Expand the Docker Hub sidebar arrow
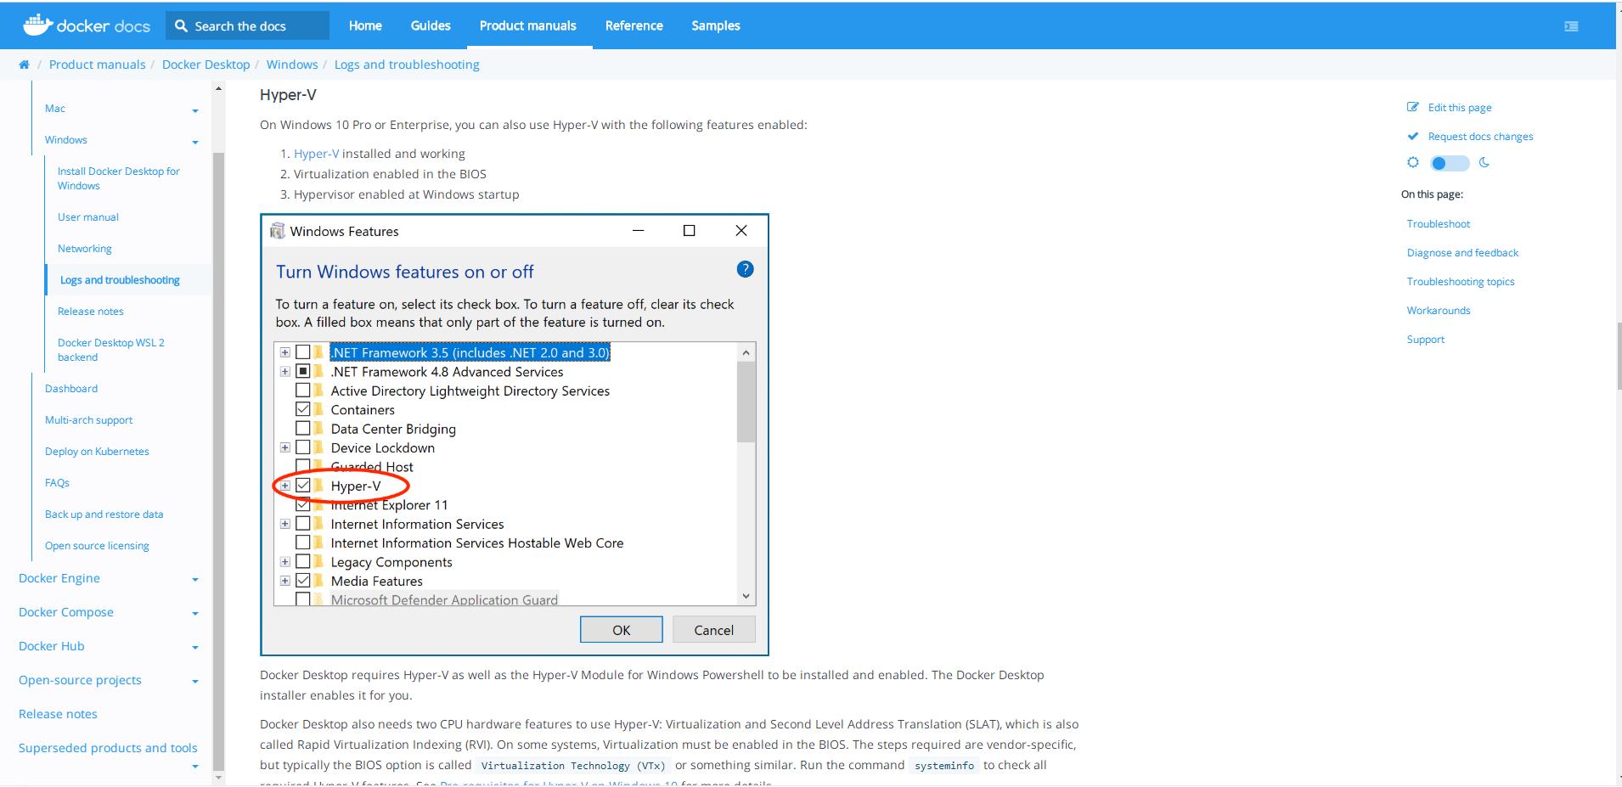The image size is (1622, 787). [x=195, y=648]
